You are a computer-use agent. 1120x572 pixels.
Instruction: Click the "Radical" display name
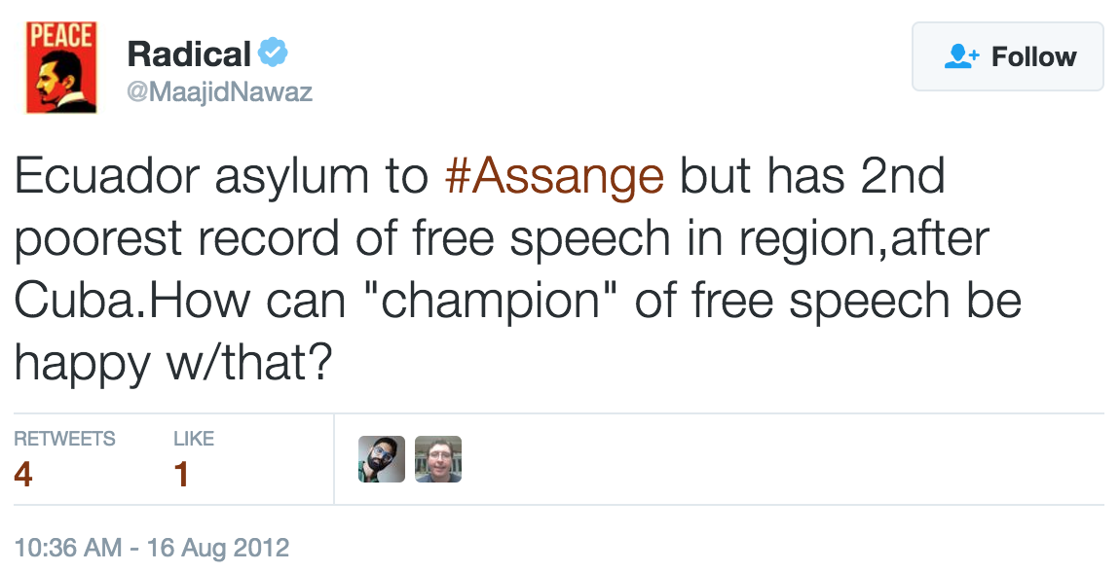[189, 54]
